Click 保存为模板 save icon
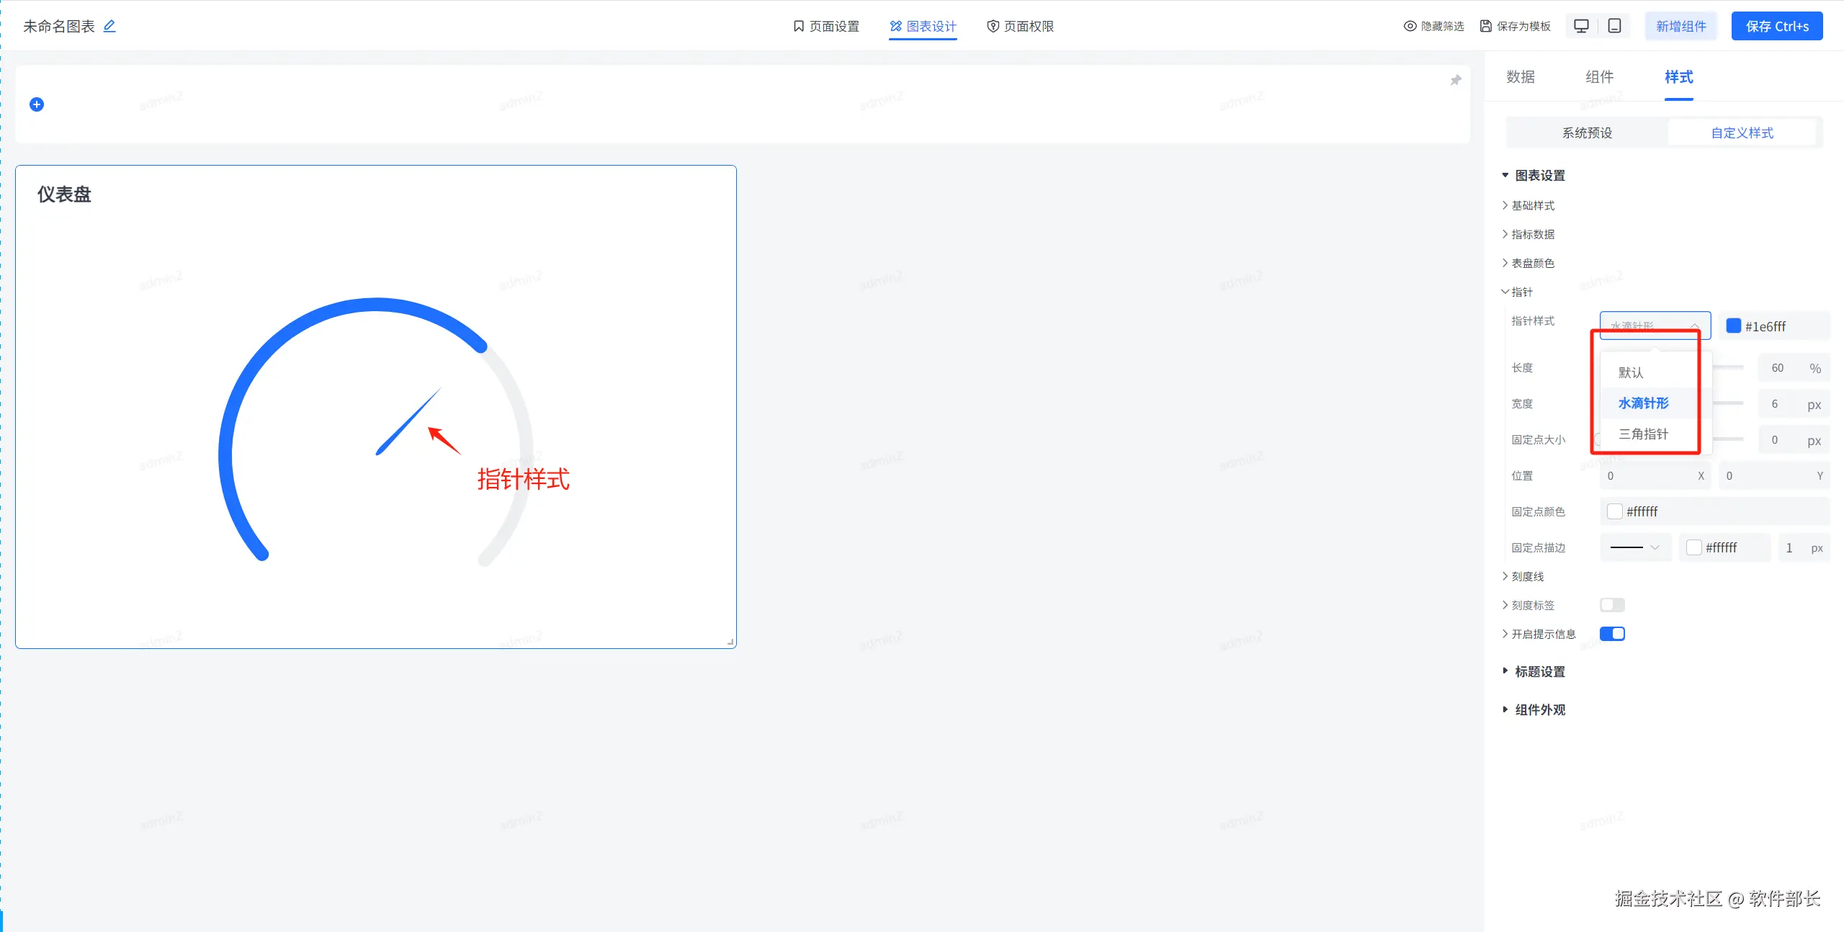The image size is (1844, 932). click(x=1485, y=26)
